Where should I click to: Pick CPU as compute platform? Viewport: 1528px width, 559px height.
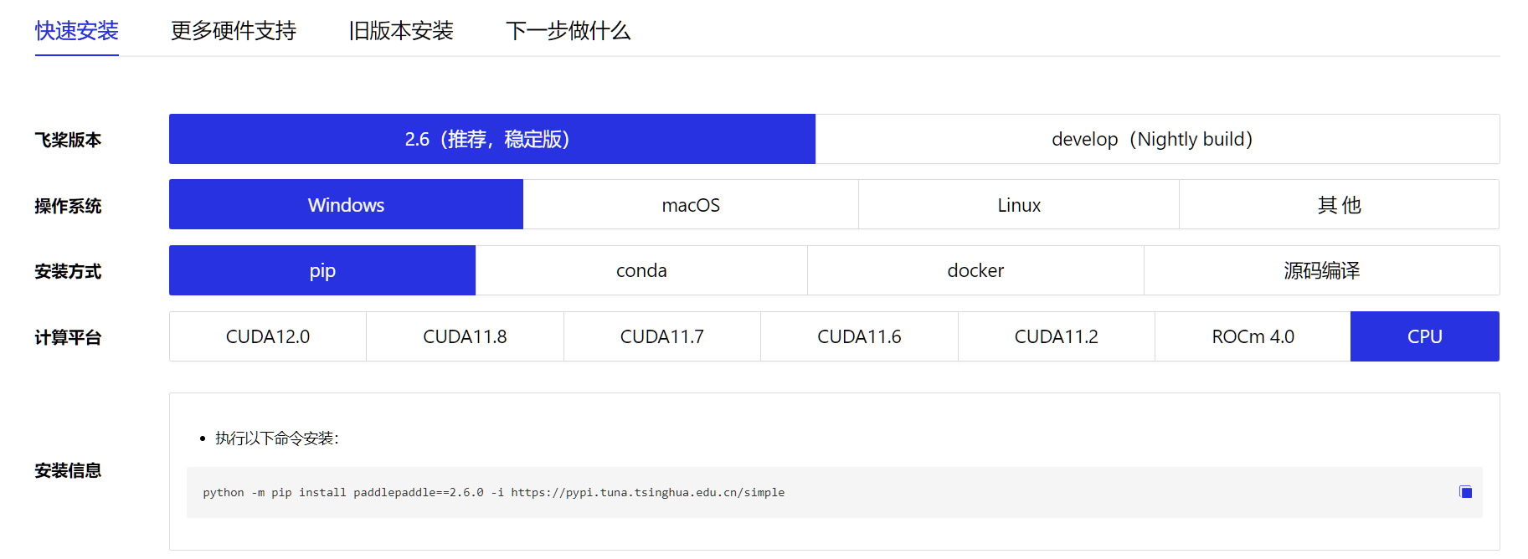pos(1424,336)
